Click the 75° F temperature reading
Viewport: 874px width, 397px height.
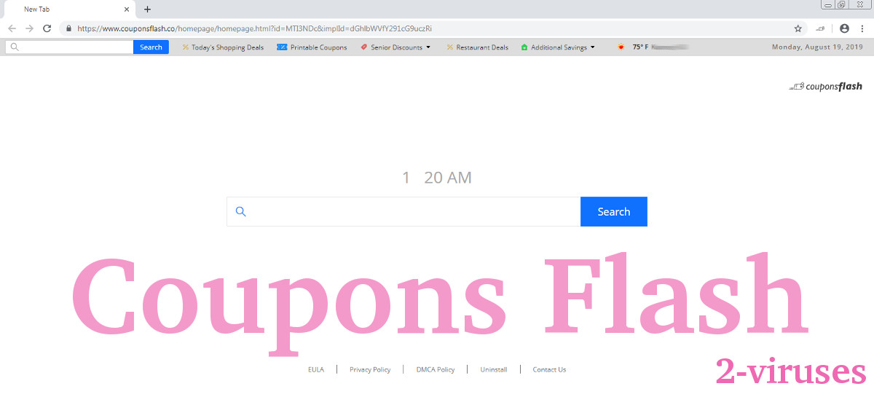tap(640, 47)
